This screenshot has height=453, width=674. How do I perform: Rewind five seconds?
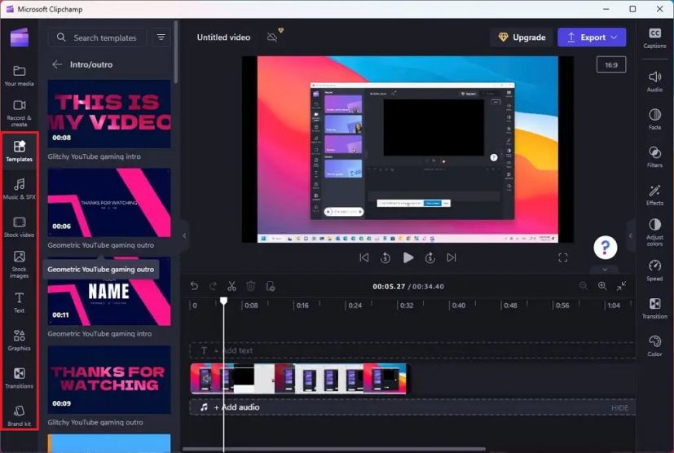(x=385, y=257)
